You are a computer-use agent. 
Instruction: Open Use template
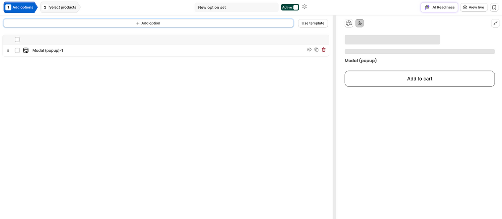(313, 23)
